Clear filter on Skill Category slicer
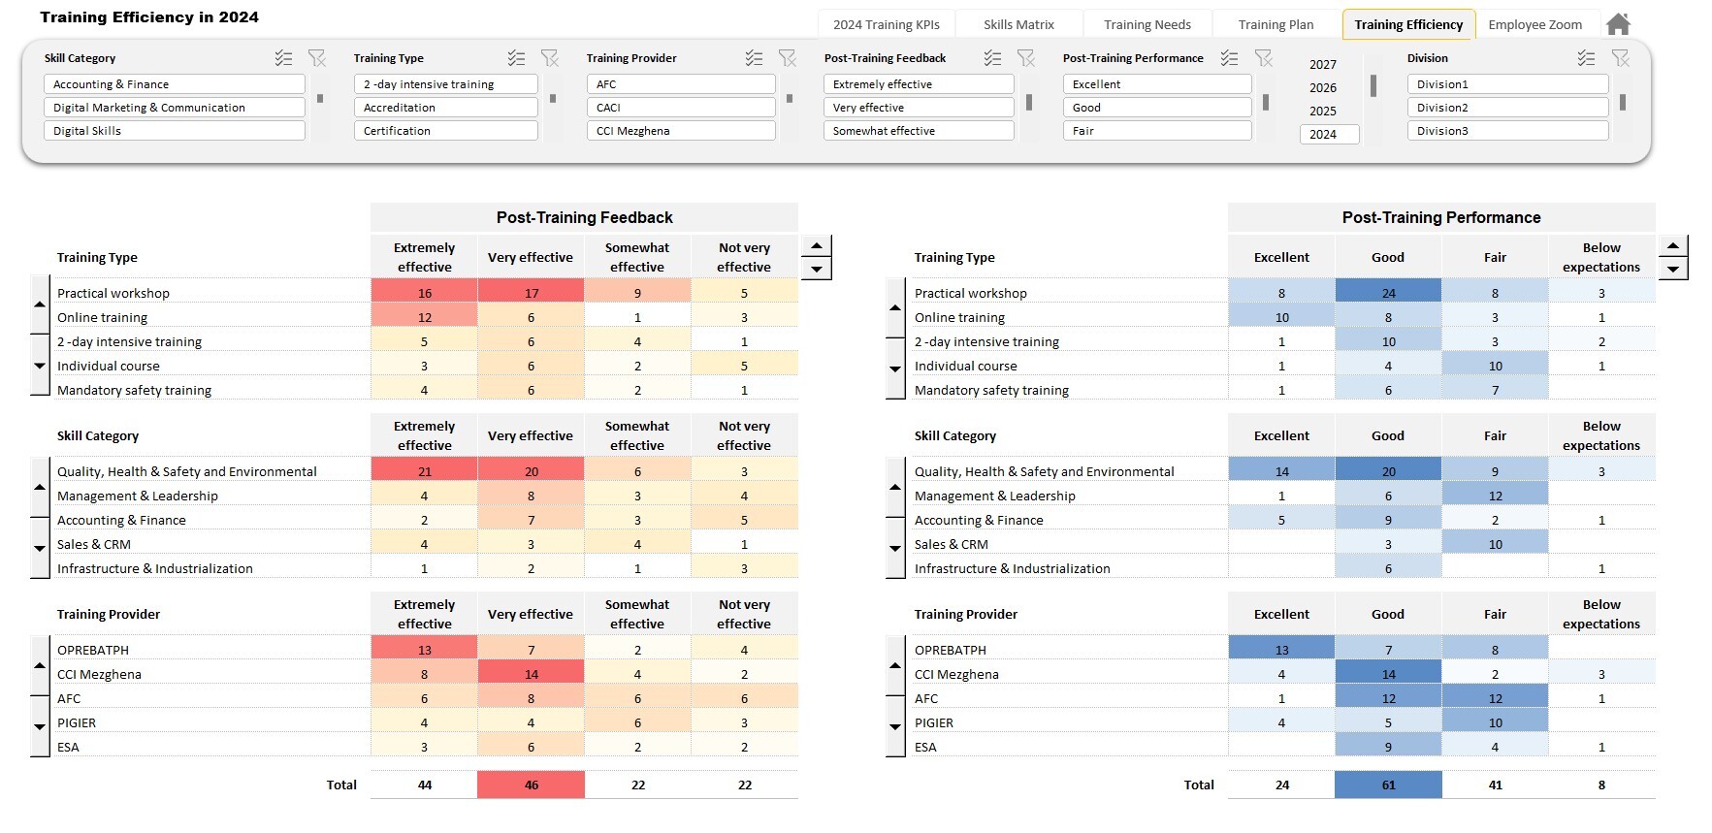1712x833 pixels. (x=317, y=58)
